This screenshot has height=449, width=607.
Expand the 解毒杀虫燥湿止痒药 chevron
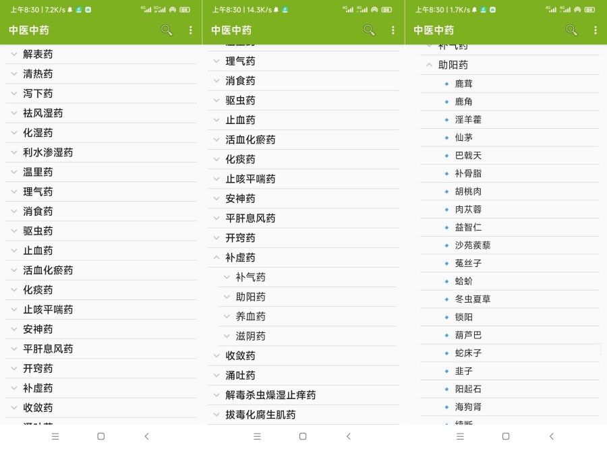tap(216, 395)
